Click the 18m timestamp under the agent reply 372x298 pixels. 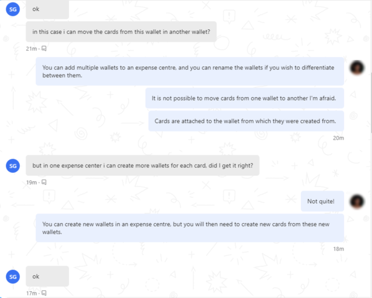pyautogui.click(x=338, y=249)
